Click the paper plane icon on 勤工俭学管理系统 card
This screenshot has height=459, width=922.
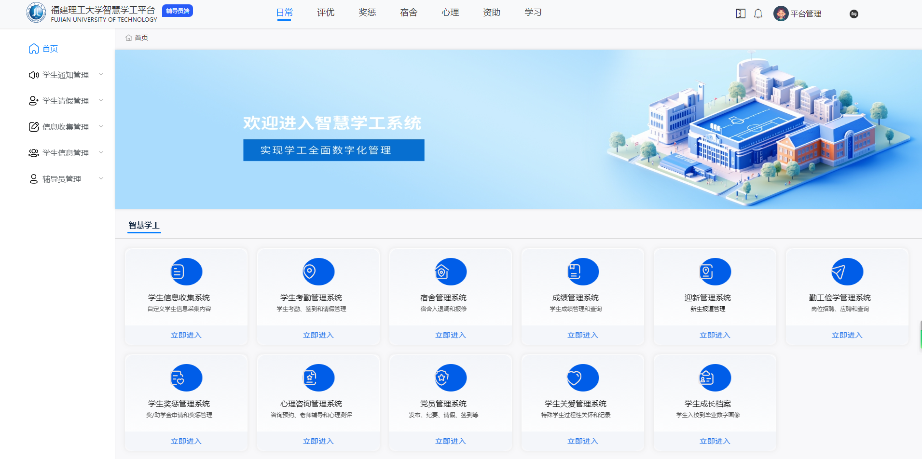click(x=847, y=271)
